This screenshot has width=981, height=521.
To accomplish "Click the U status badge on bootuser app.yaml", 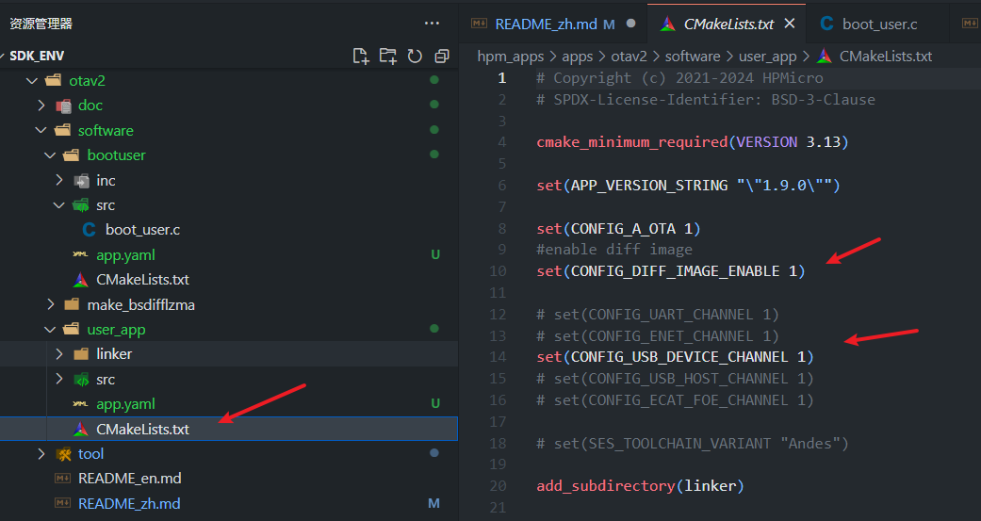I will (x=435, y=254).
